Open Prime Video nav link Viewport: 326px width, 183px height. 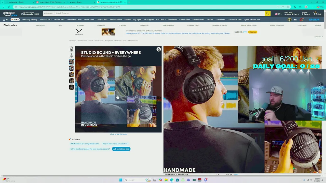coord(89,20)
